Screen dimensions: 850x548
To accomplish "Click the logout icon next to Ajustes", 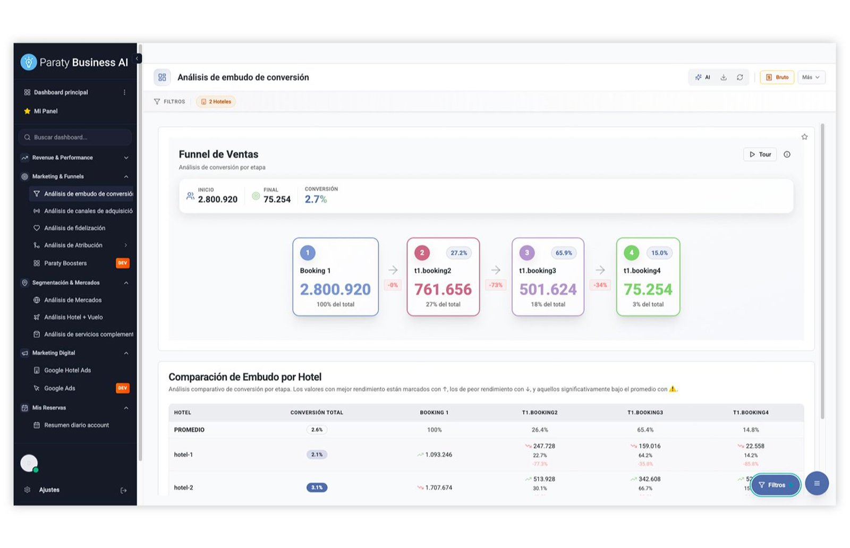I will pos(124,490).
